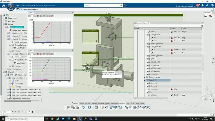
Task: Click the last icon in Plot 1 toolbar
Action: click(52, 16)
